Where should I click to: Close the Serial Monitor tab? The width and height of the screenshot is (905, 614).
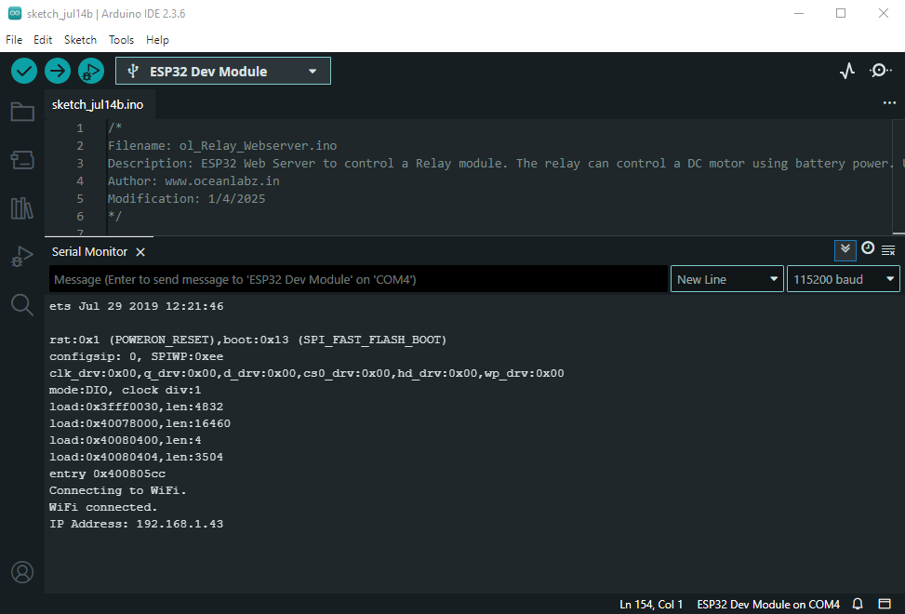click(140, 252)
